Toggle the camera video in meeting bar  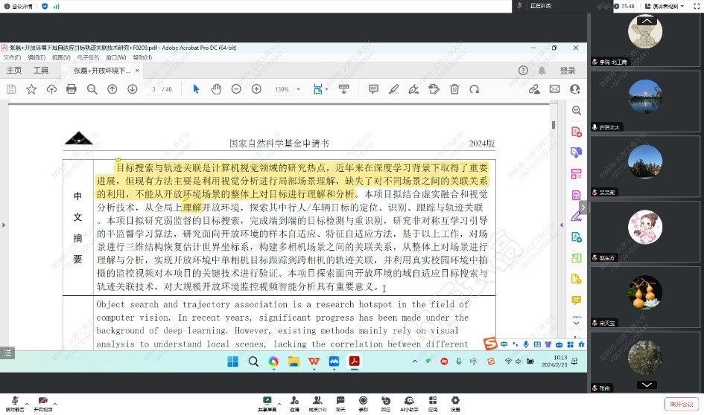pyautogui.click(x=43, y=402)
